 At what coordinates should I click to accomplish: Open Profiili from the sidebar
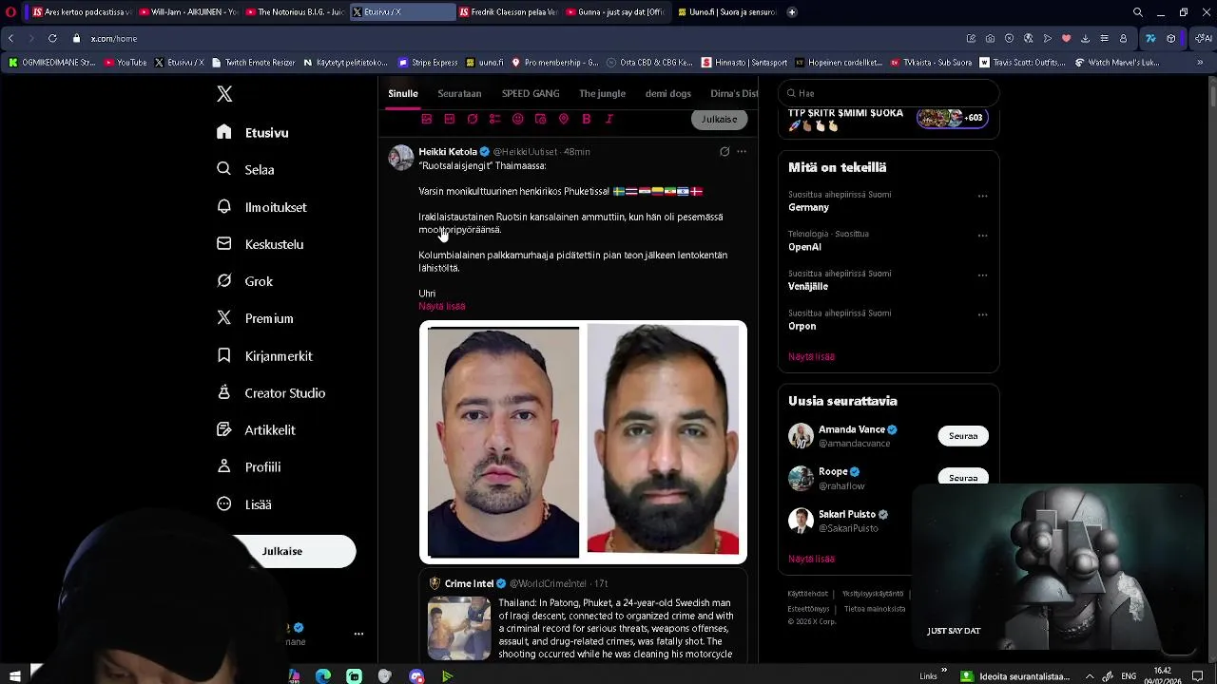click(248, 466)
